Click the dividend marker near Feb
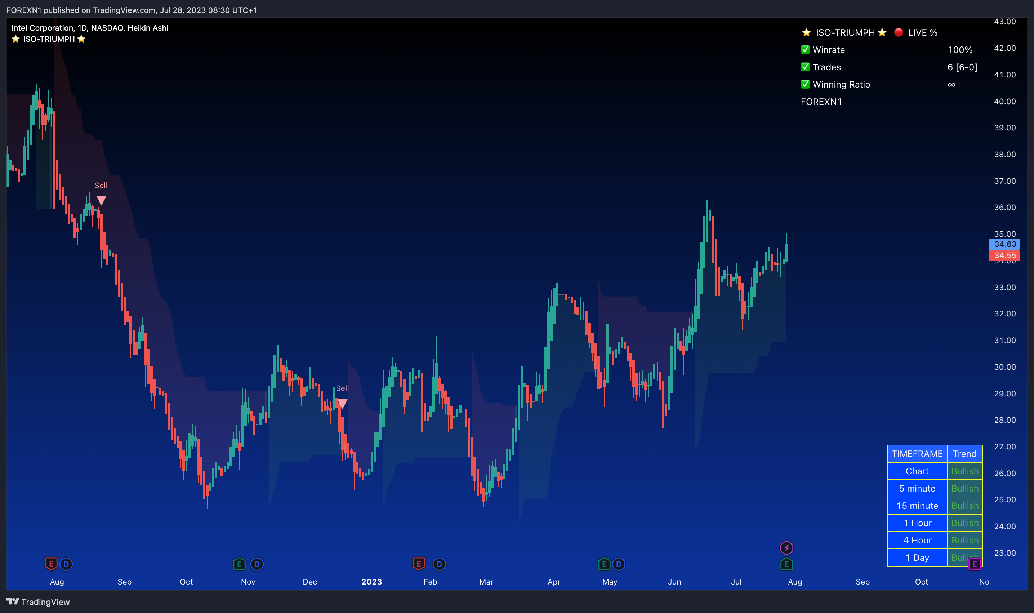Viewport: 1034px width, 613px height. tap(439, 564)
